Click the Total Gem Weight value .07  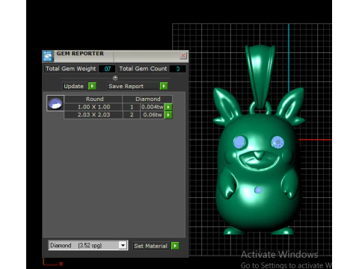click(107, 69)
